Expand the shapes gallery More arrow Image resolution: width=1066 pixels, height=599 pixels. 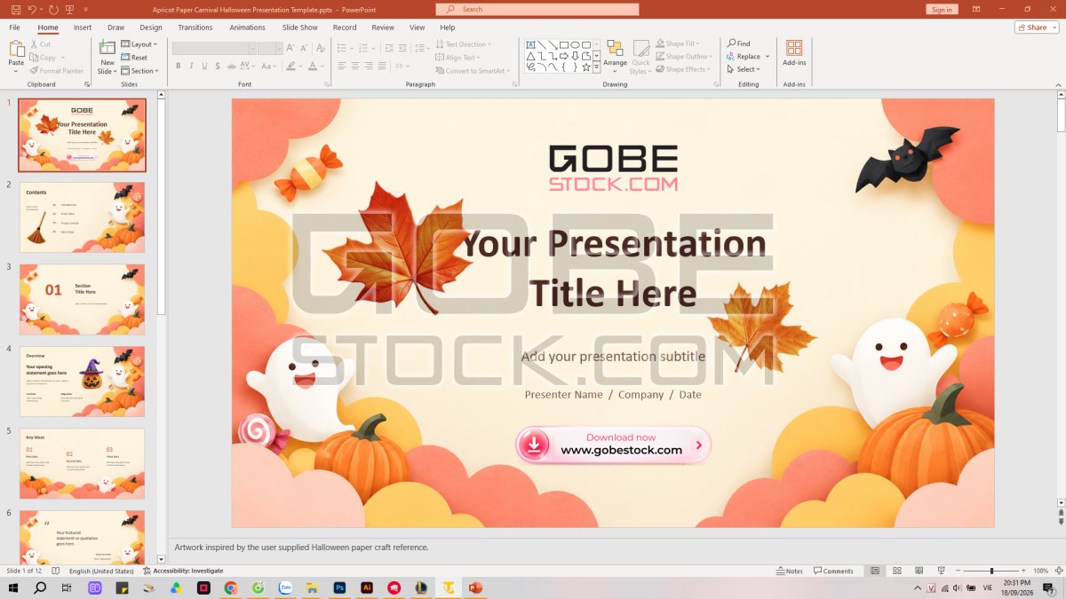[x=597, y=67]
